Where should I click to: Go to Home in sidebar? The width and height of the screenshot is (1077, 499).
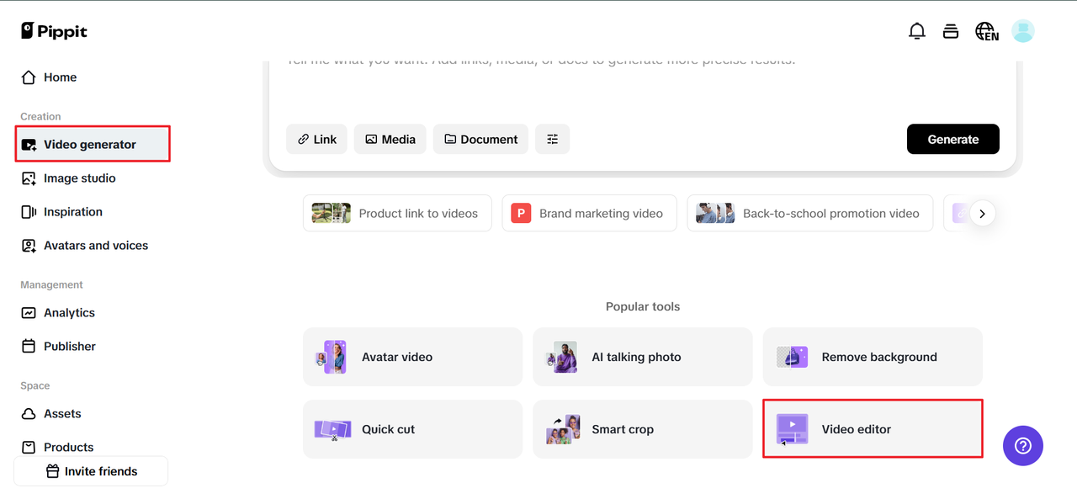[91, 77]
